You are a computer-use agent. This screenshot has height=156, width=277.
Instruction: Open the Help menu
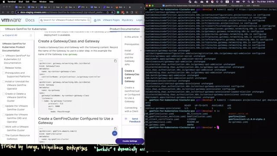click(x=51, y=2)
